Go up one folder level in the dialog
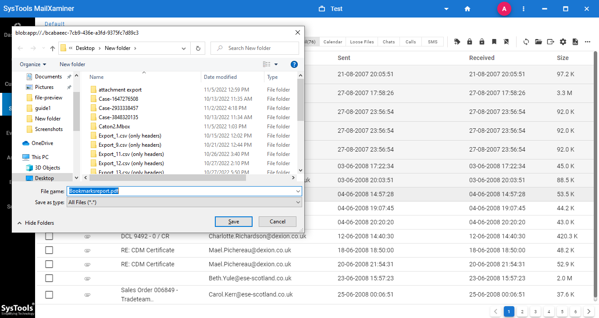Screen dimensions: 599x318 coord(53,48)
